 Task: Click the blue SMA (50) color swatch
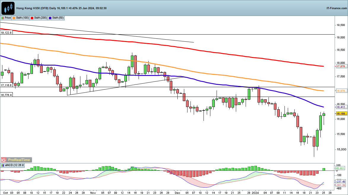[x=50, y=18]
